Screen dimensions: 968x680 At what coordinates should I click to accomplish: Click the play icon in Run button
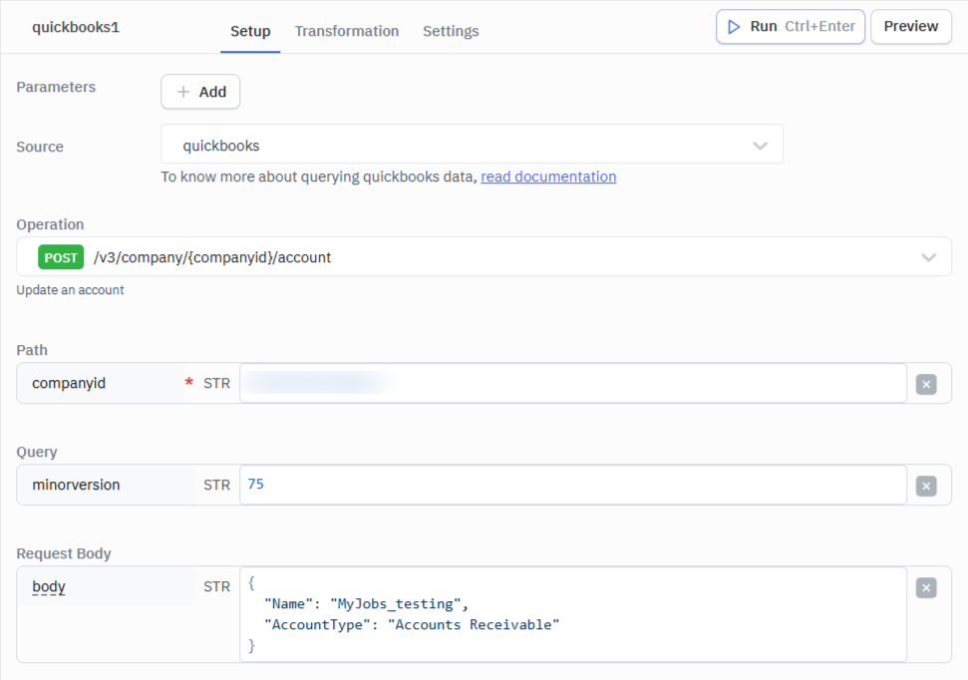point(734,27)
